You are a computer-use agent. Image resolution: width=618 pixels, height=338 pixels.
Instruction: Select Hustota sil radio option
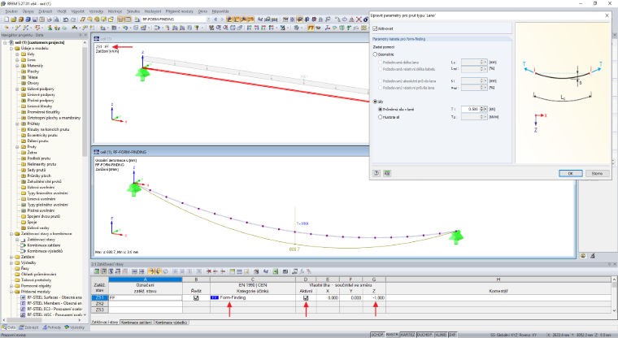coord(380,117)
